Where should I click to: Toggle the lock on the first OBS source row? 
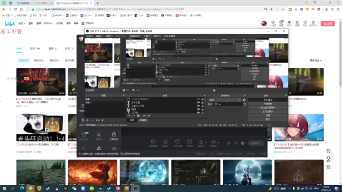202,99
